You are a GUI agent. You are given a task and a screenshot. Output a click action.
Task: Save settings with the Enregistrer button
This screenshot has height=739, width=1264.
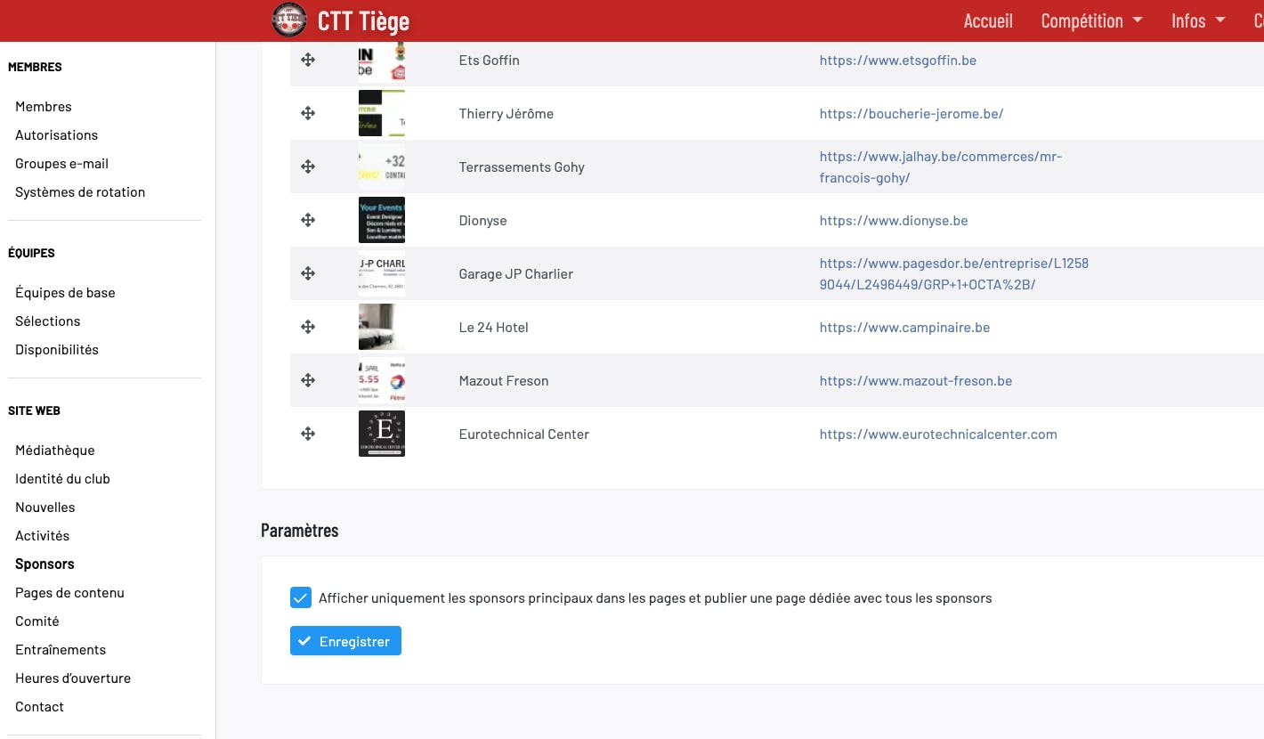pos(345,641)
